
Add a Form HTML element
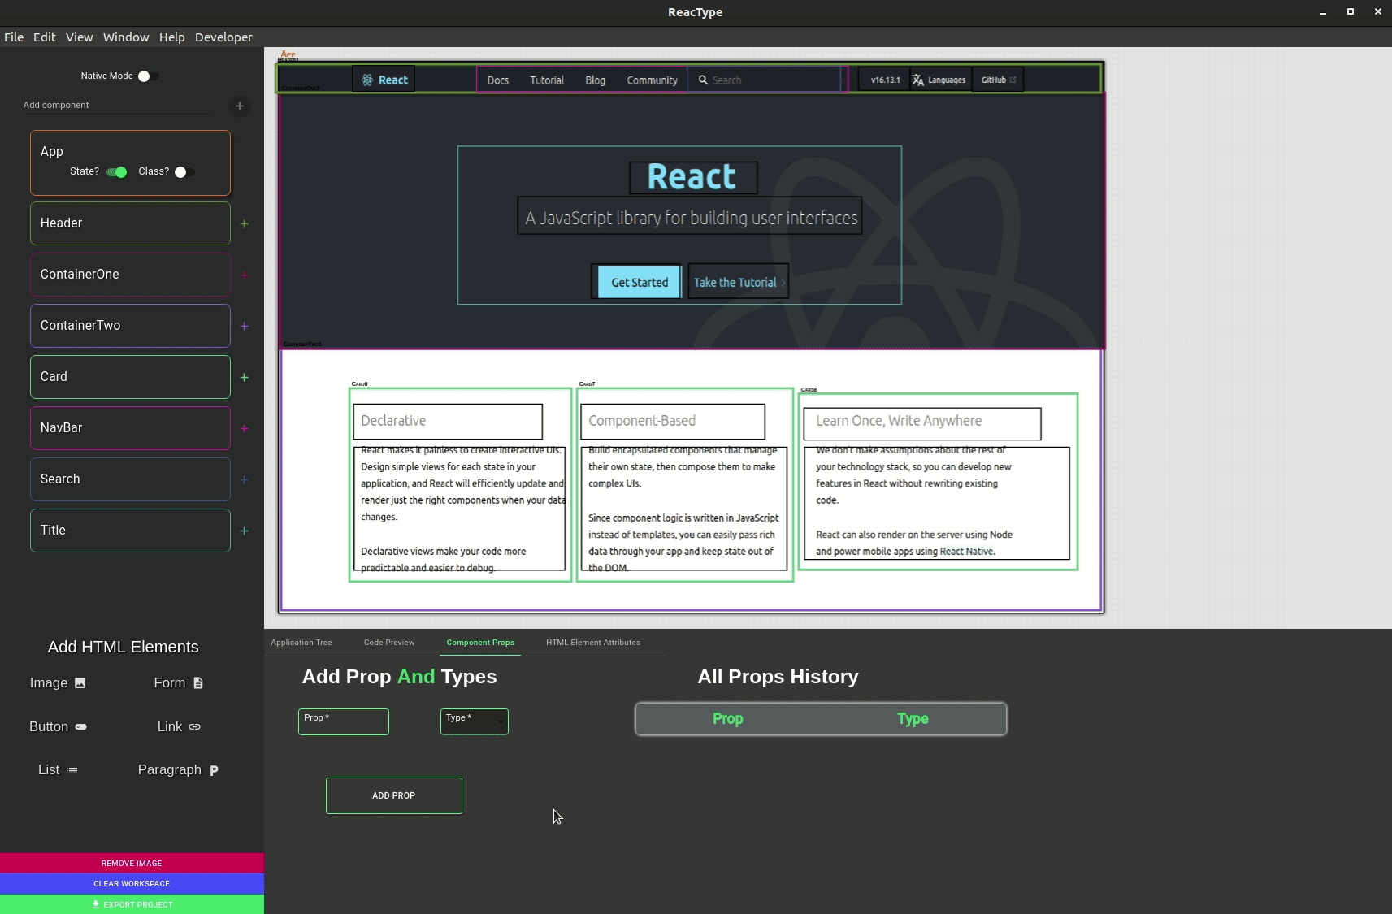[178, 683]
